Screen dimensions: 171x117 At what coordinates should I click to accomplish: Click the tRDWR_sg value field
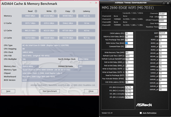tap(163, 53)
